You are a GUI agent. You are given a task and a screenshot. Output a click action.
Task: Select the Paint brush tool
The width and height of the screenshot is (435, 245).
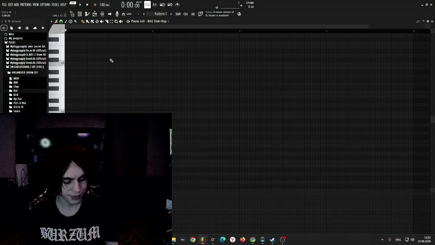point(87,21)
